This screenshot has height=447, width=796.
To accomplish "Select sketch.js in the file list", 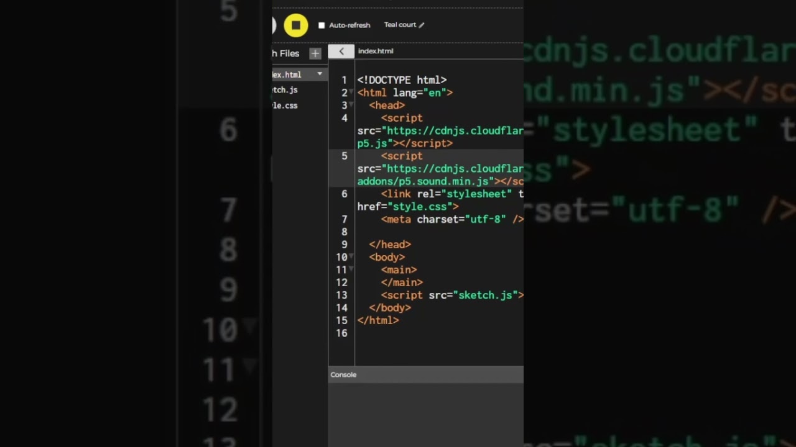I will (285, 90).
